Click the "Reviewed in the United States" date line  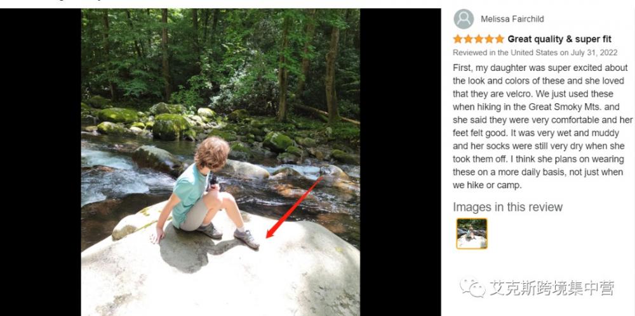[535, 53]
